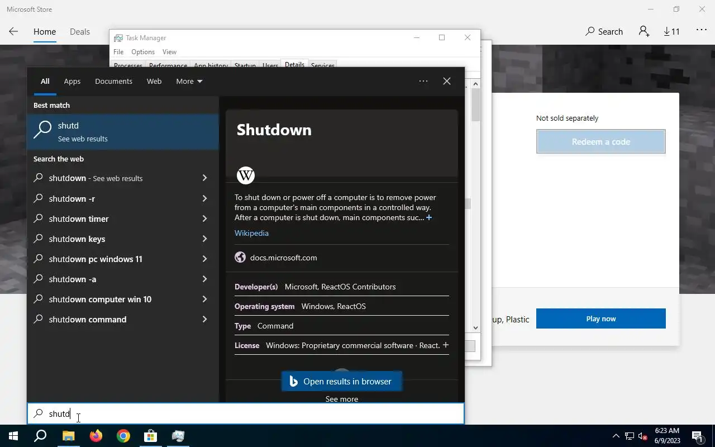Launch Firefox from the taskbar
This screenshot has width=715, height=447.
96,436
